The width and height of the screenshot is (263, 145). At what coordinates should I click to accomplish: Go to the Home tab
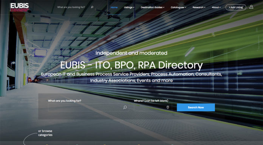pyautogui.click(x=114, y=8)
